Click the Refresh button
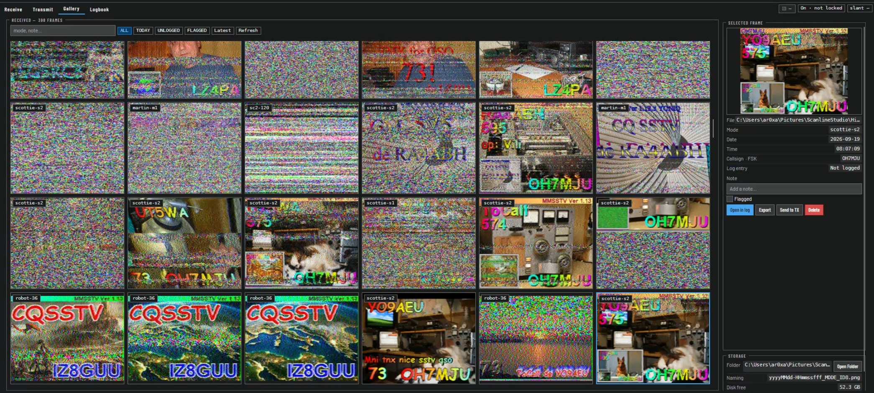Screen dimensions: 874x393 pos(248,31)
